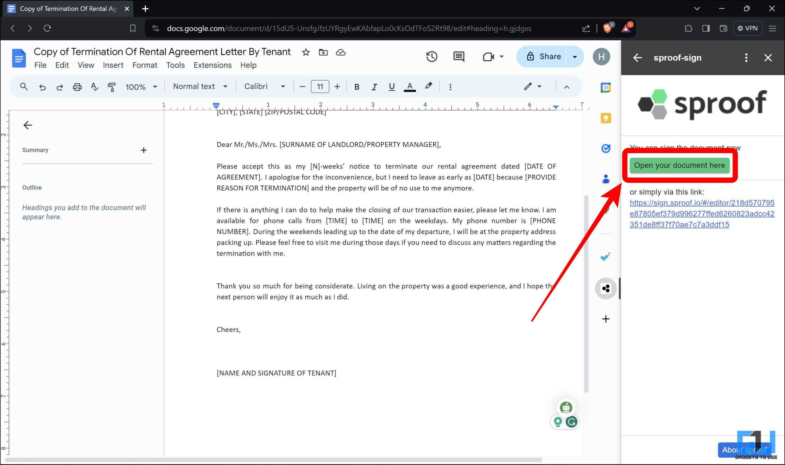The height and width of the screenshot is (465, 785).
Task: Increase the font size
Action: tap(337, 87)
